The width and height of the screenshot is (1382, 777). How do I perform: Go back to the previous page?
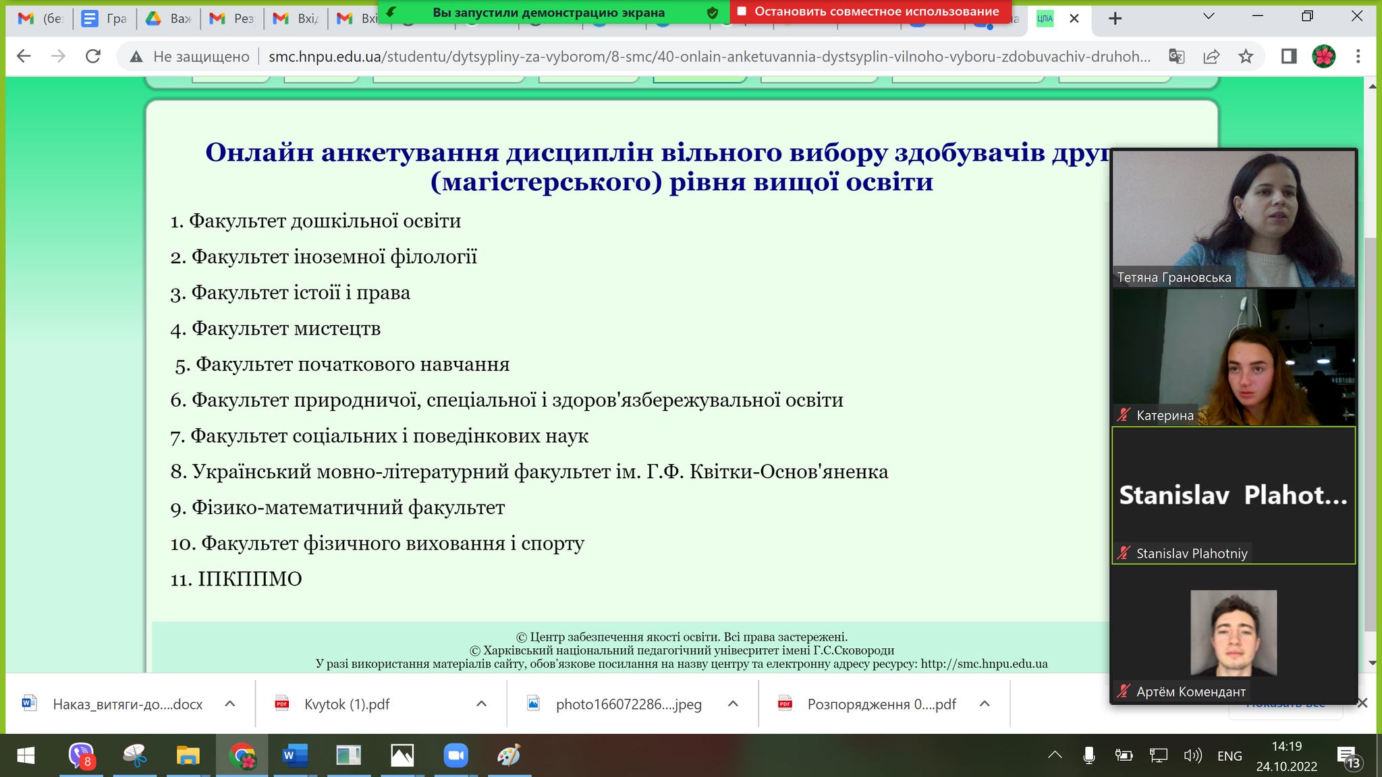pyautogui.click(x=24, y=57)
